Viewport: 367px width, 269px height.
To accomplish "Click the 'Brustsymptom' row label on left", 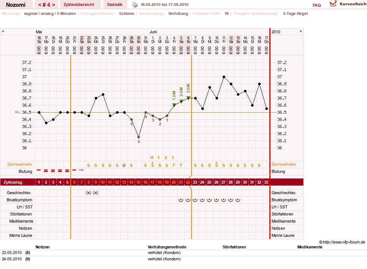I will coord(19,200).
